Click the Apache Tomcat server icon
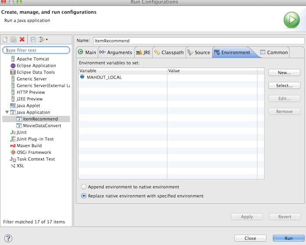Viewport: 306px width, 245px height. tap(13, 59)
